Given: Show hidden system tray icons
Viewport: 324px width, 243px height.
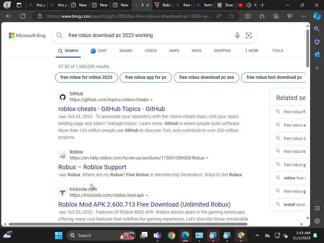Looking at the screenshot, I should [x=257, y=235].
